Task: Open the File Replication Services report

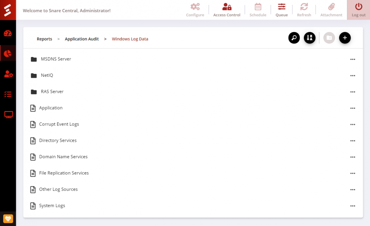Action: tap(64, 173)
